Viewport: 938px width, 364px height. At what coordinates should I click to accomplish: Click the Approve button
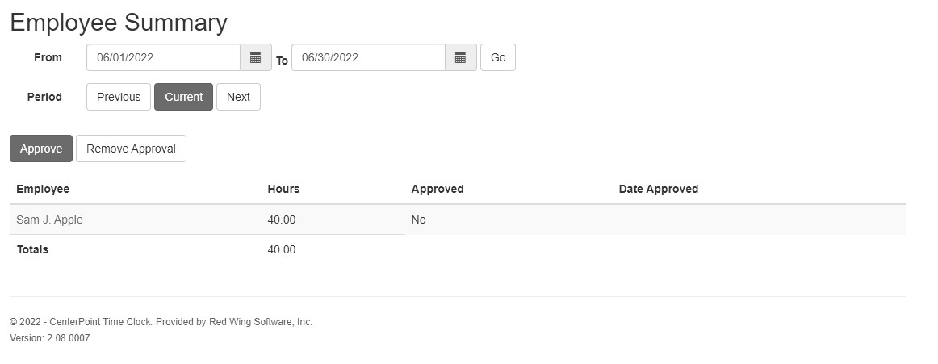(x=41, y=149)
